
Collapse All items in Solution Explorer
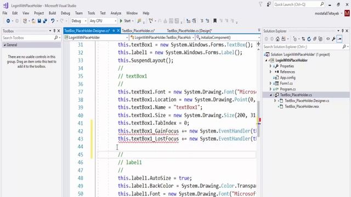(x=315, y=39)
